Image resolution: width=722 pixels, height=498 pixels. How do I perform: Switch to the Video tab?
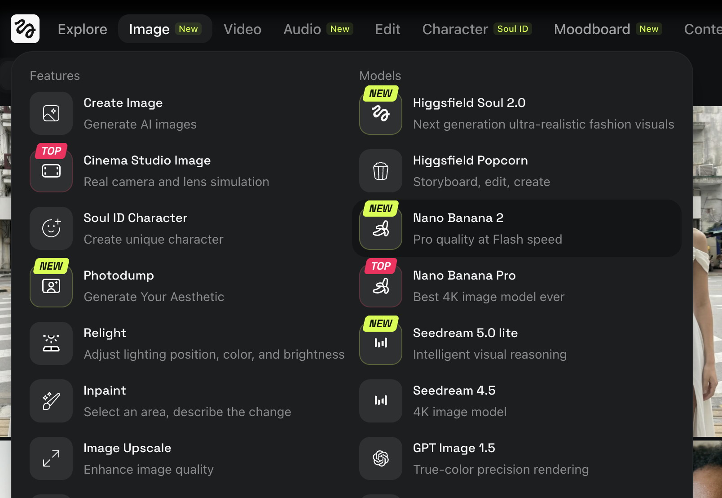(242, 29)
